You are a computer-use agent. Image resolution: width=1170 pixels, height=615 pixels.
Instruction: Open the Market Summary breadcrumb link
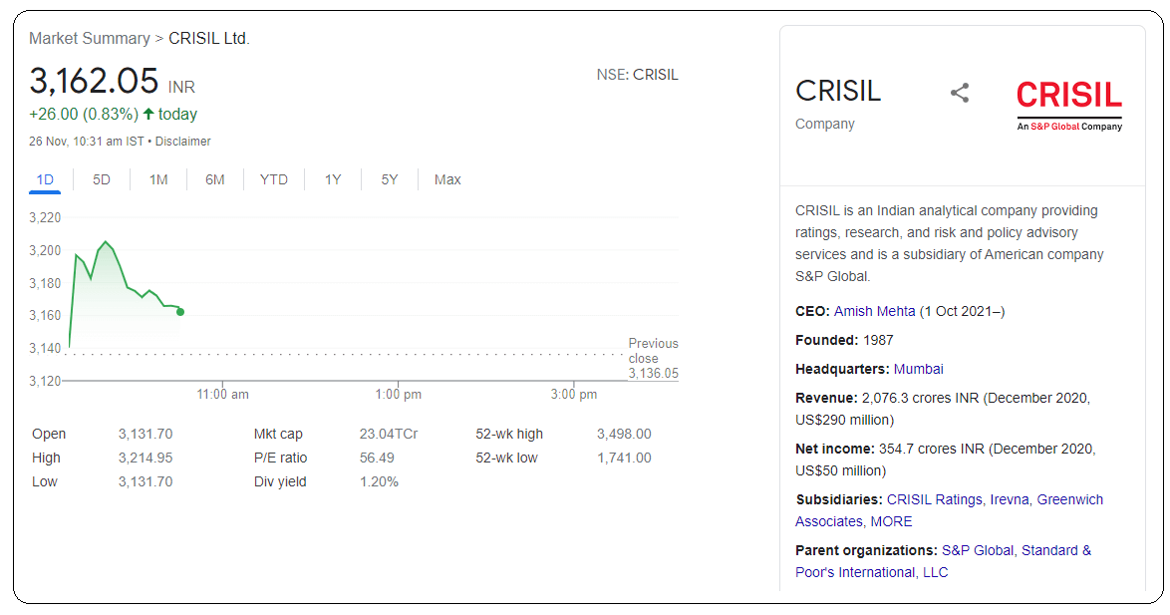click(90, 38)
